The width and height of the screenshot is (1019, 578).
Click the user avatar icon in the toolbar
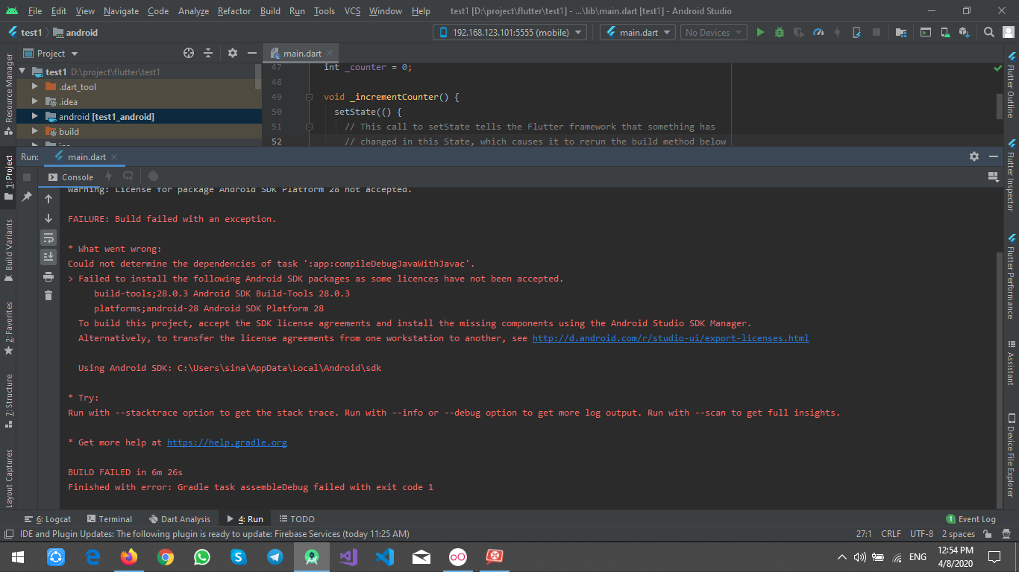tap(1007, 32)
